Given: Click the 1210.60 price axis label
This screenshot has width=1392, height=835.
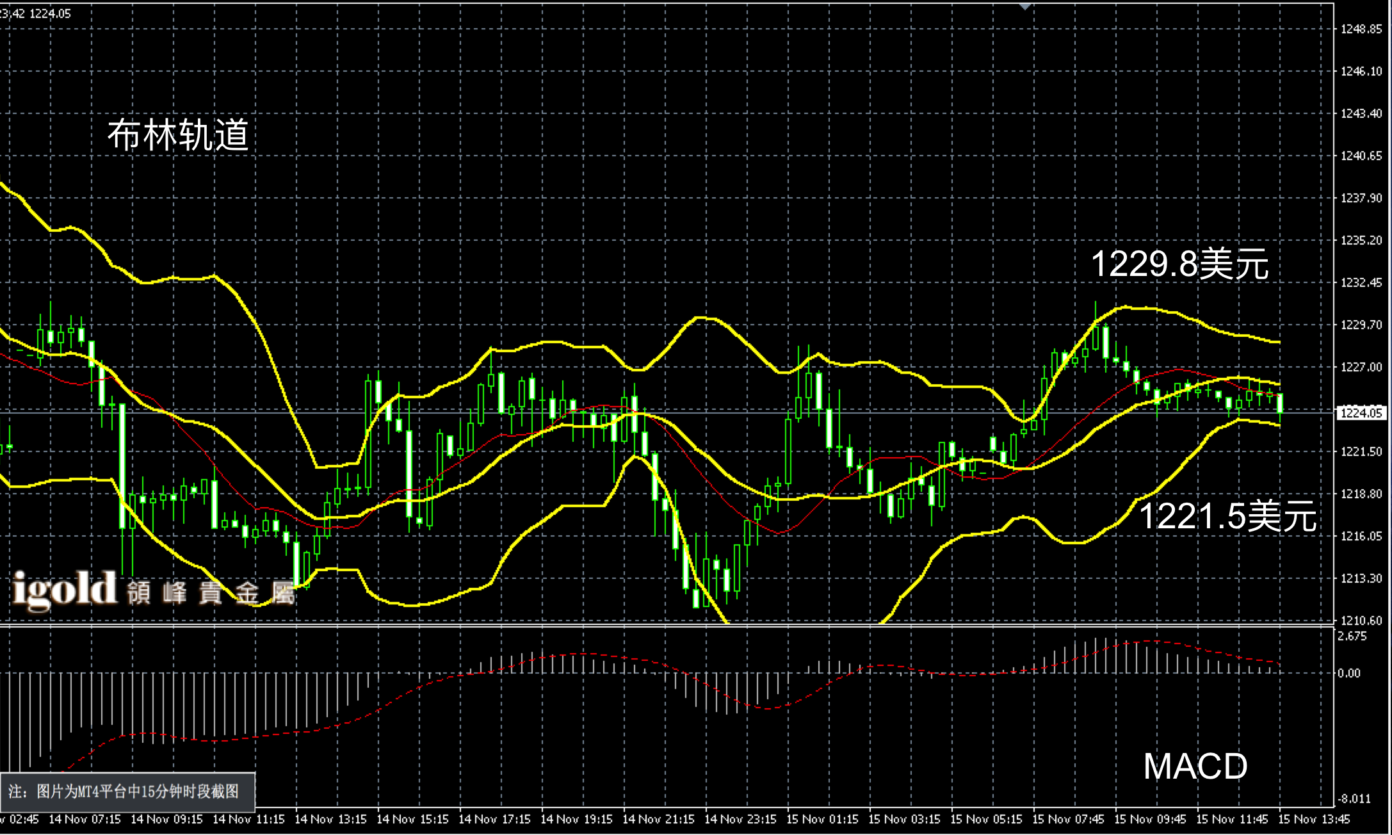Looking at the screenshot, I should pyautogui.click(x=1361, y=620).
